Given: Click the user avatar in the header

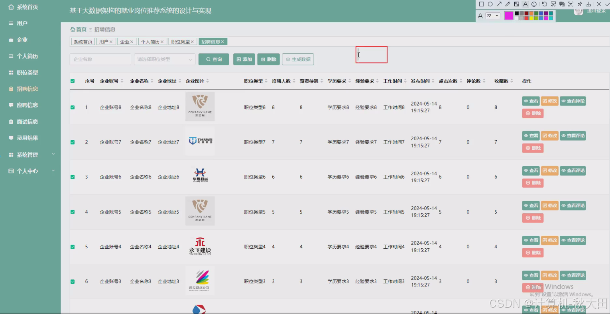Looking at the screenshot, I should (578, 12).
